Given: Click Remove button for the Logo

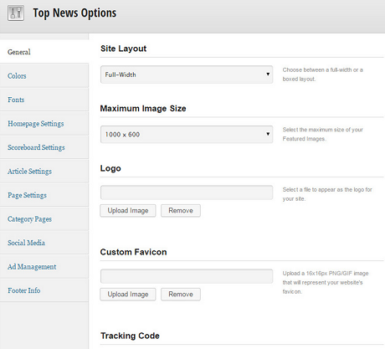Looking at the screenshot, I should 181,211.
